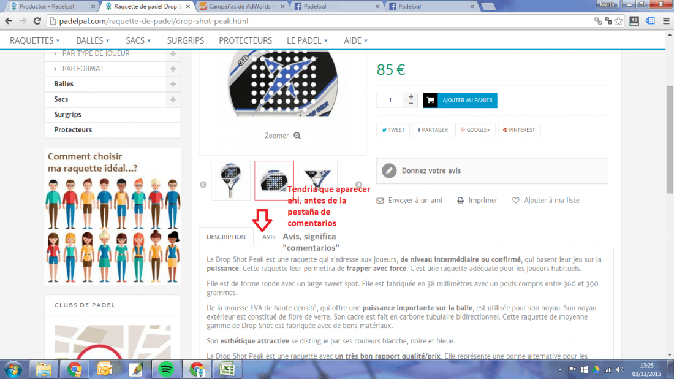Expand the Par format submenu
Viewport: 674px width, 379px height.
(173, 69)
